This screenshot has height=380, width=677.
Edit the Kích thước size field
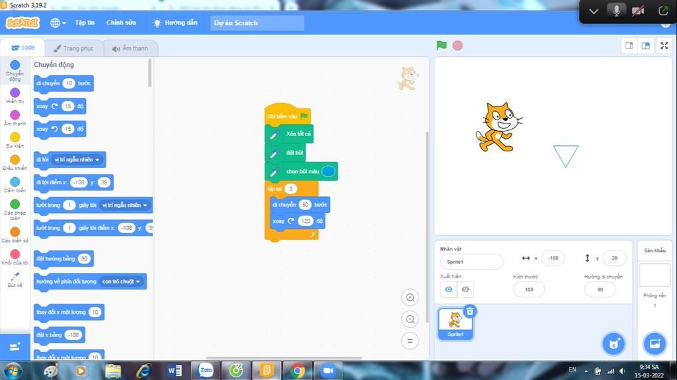pos(529,289)
